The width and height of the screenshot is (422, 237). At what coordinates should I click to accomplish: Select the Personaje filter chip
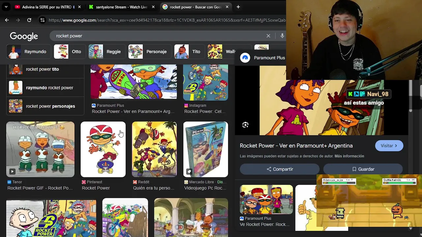pyautogui.click(x=149, y=52)
